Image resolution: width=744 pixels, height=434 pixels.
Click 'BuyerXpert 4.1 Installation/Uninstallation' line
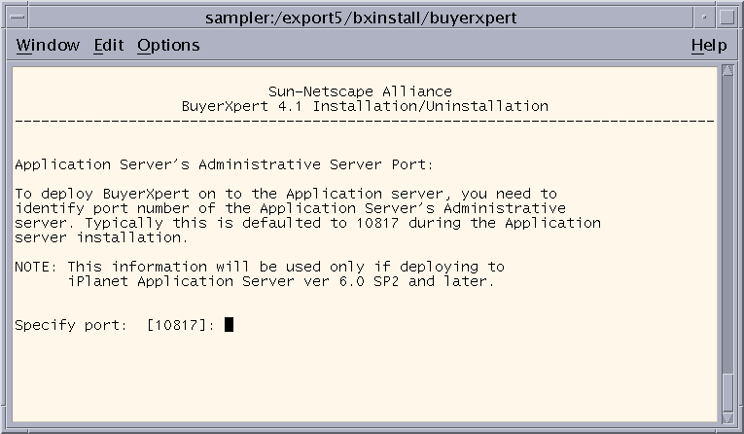click(365, 106)
